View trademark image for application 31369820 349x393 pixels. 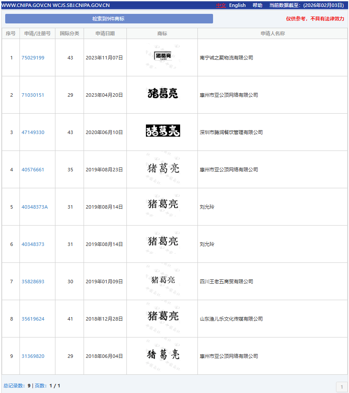coord(163,354)
